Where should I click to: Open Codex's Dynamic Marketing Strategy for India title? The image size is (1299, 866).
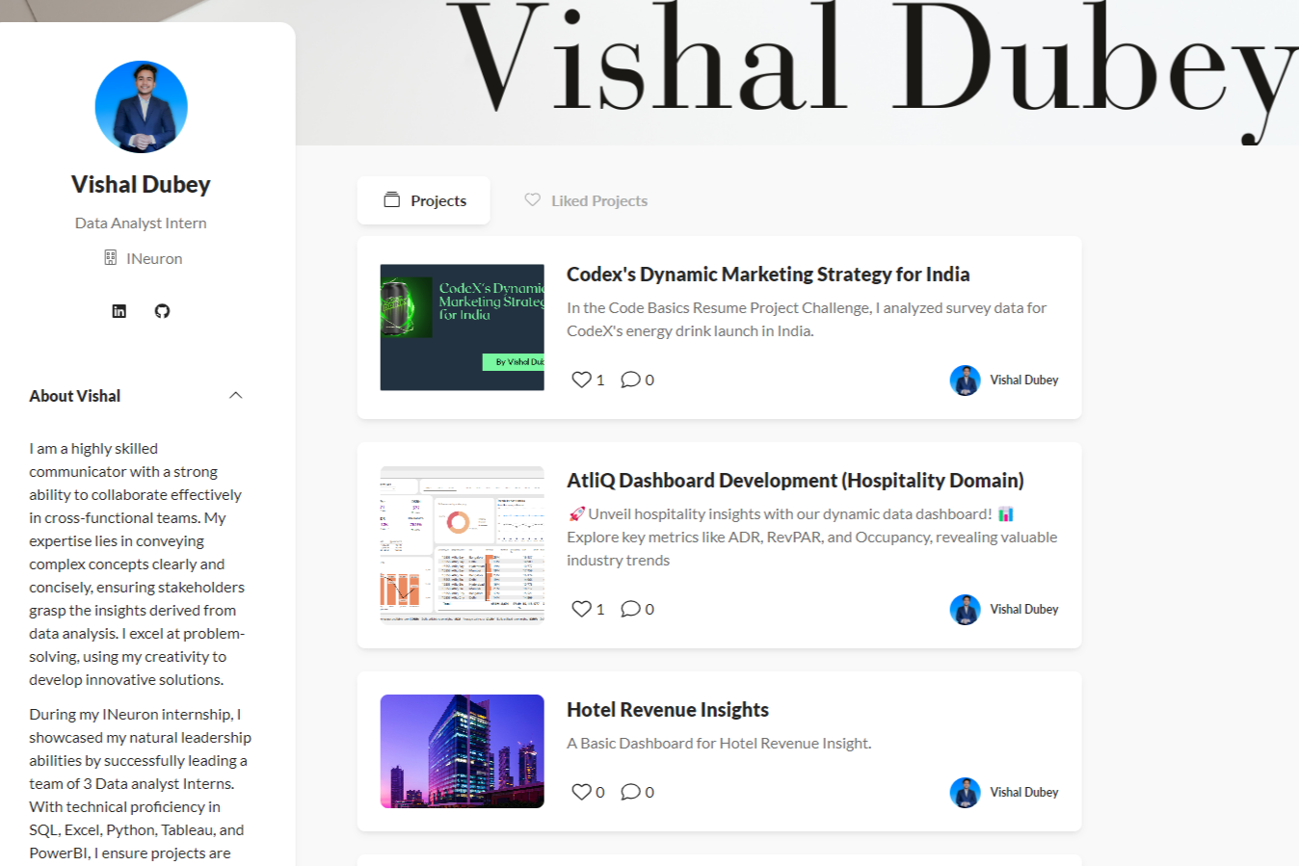click(768, 275)
